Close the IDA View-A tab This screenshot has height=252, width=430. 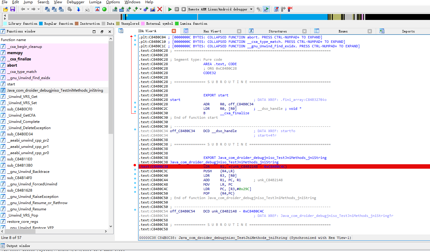point(174,31)
